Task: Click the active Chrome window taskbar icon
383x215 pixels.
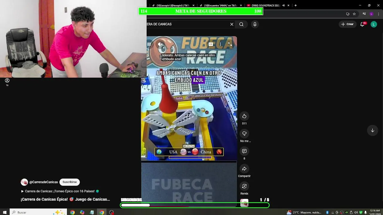Action: pyautogui.click(x=102, y=212)
